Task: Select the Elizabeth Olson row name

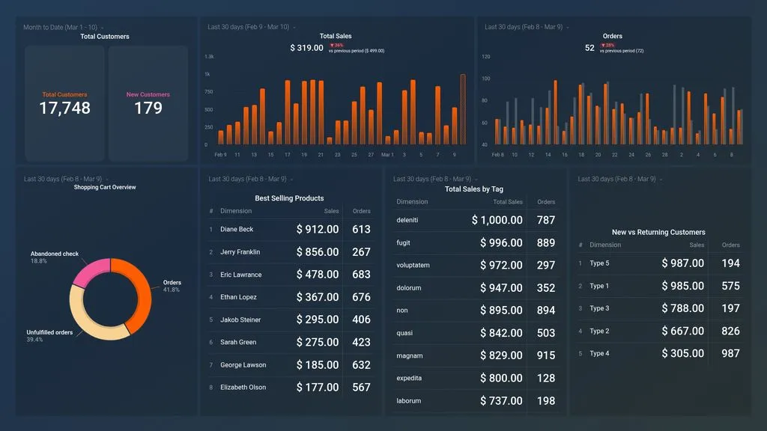Action: 243,388
